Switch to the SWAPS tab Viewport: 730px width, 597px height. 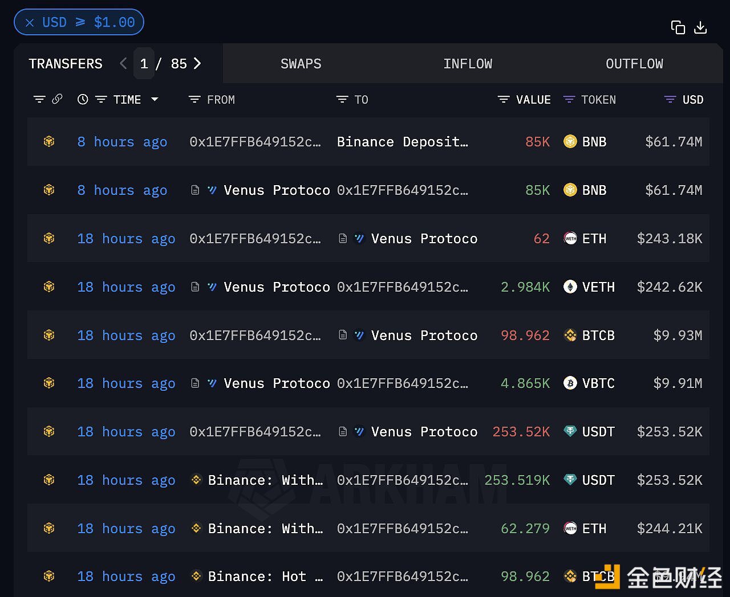coord(301,64)
